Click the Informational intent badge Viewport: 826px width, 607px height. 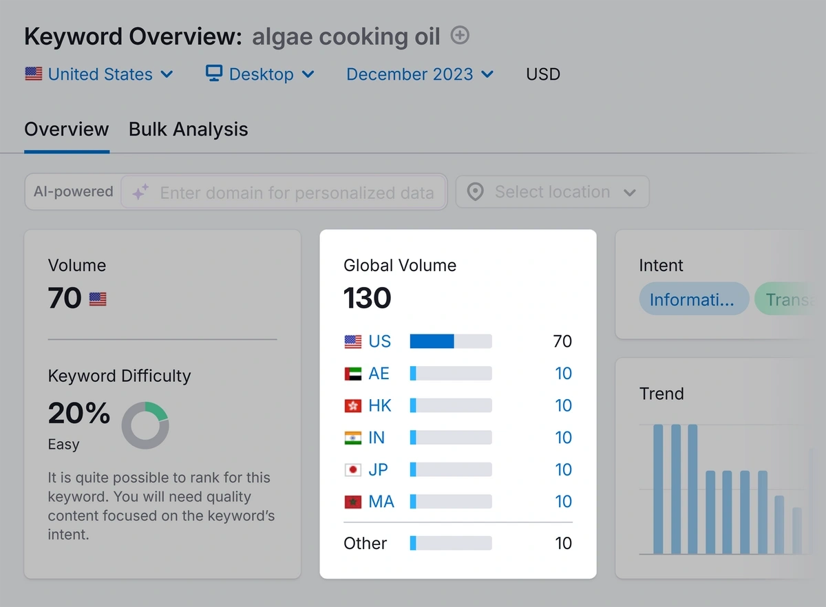693,299
